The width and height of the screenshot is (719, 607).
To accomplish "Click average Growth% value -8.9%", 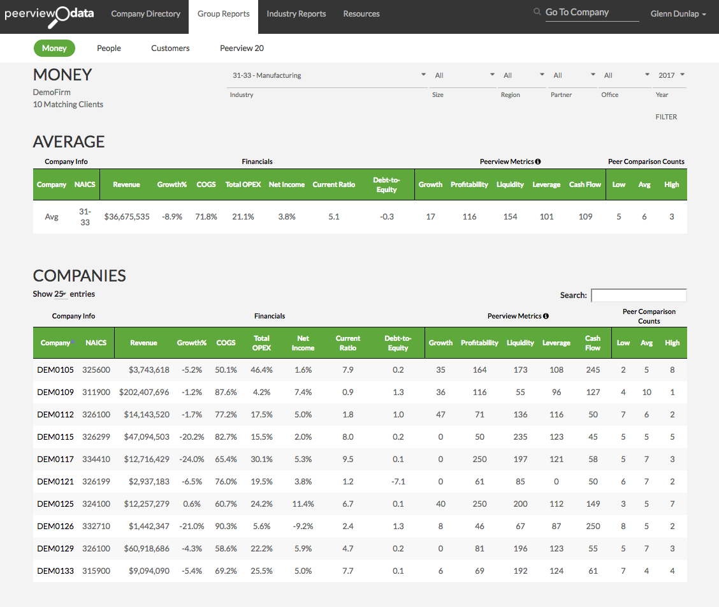I will tap(172, 217).
